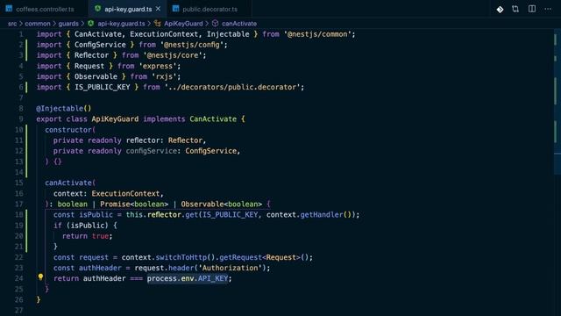Click the 'canActivate(' method name
The width and height of the screenshot is (561, 316).
tap(70, 183)
